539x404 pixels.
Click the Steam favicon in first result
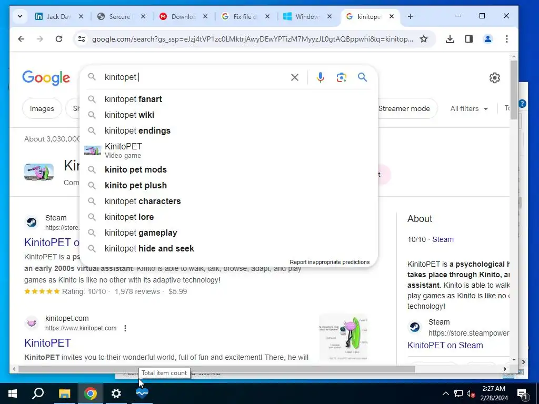[32, 223]
